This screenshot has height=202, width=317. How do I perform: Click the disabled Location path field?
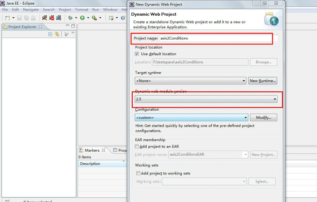200,62
